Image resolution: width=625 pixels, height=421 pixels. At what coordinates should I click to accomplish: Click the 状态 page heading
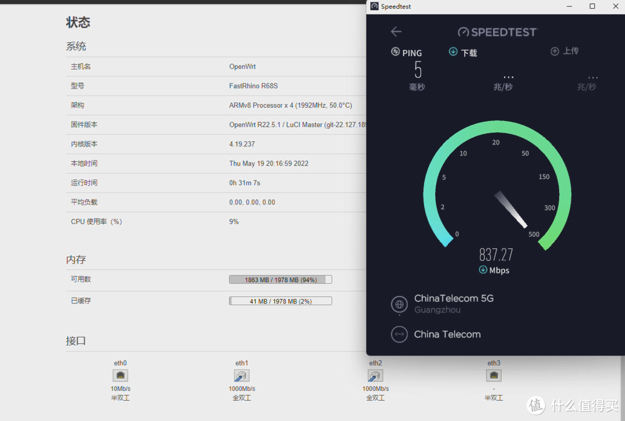[x=78, y=23]
